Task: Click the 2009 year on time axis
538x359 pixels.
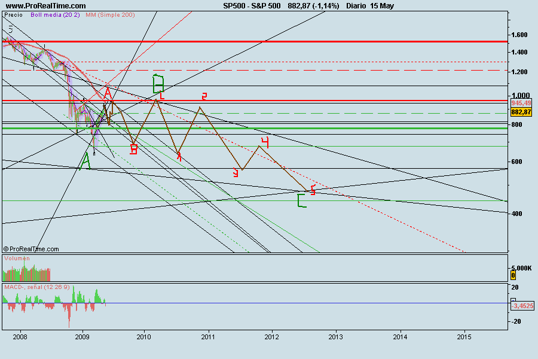Action: point(82,337)
